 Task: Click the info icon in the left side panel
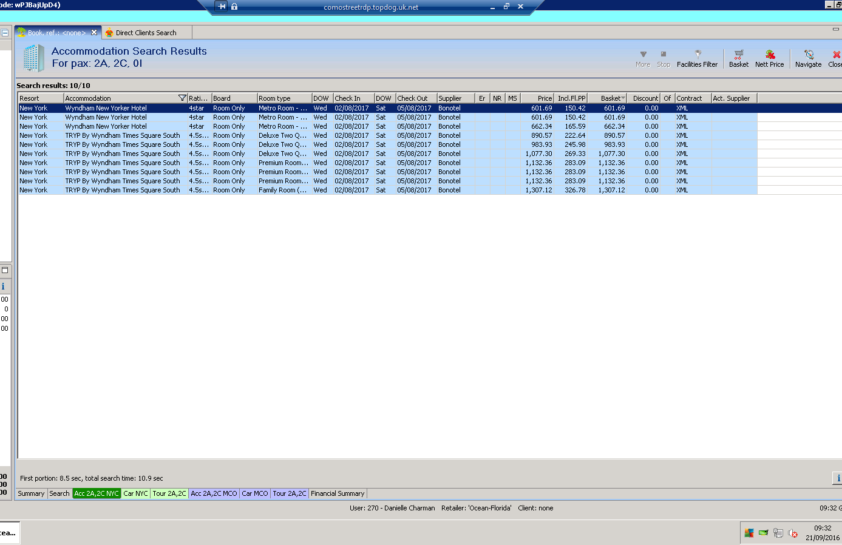[x=3, y=286]
